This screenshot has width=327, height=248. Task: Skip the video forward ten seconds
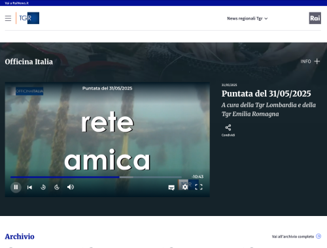click(x=57, y=187)
